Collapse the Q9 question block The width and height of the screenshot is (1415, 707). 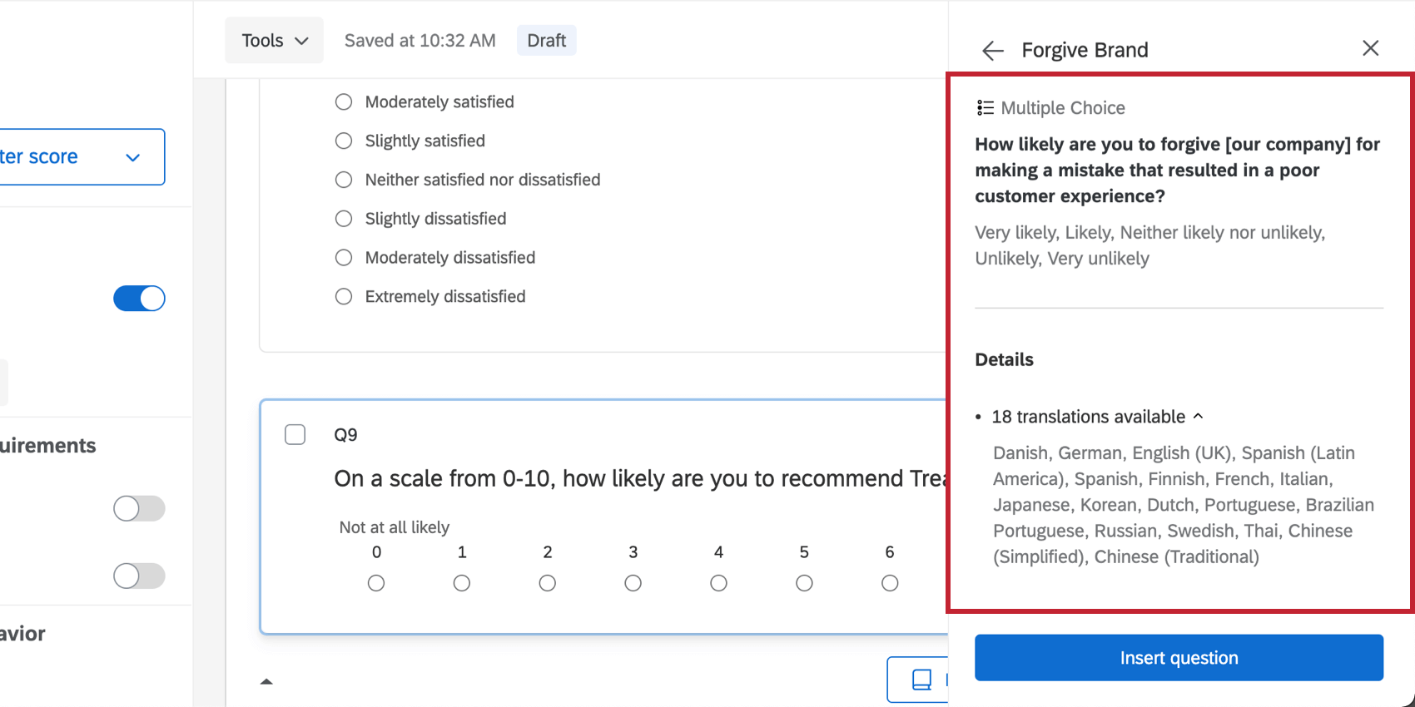(266, 680)
